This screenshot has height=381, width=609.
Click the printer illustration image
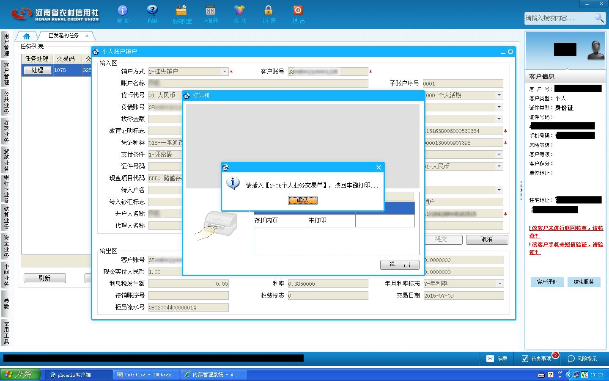[x=217, y=225]
